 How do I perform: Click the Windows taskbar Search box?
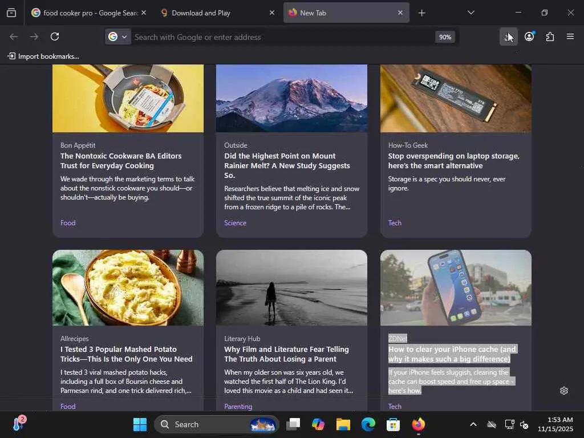coord(216,424)
